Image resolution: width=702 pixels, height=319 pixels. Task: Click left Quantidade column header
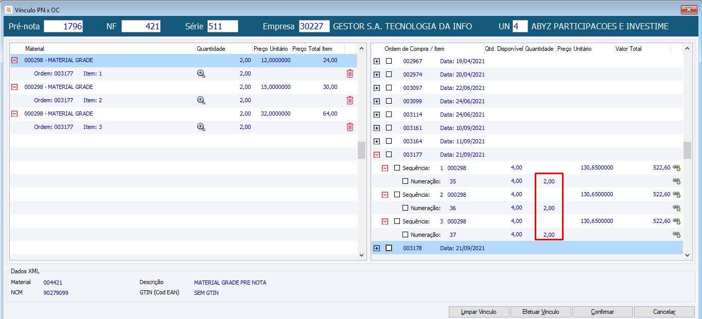(x=223, y=49)
